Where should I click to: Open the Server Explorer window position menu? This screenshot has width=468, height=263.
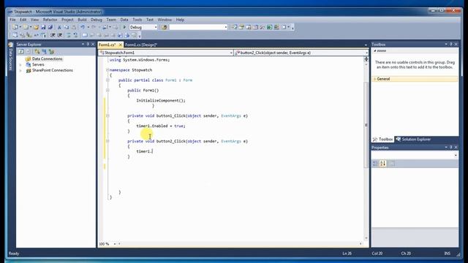[83, 44]
